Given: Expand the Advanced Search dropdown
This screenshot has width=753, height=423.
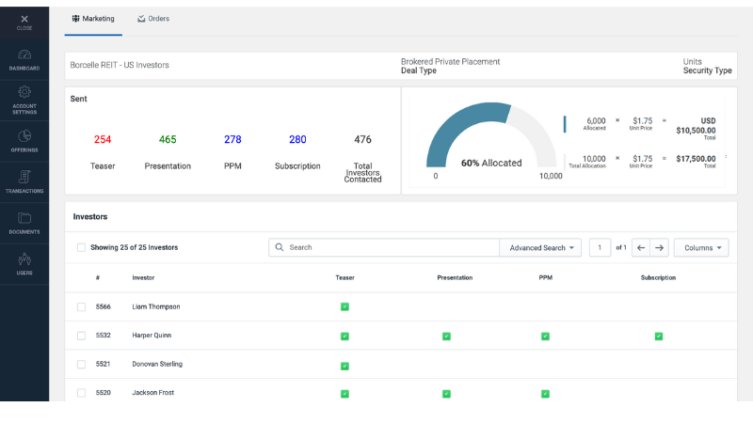Looking at the screenshot, I should click(540, 248).
